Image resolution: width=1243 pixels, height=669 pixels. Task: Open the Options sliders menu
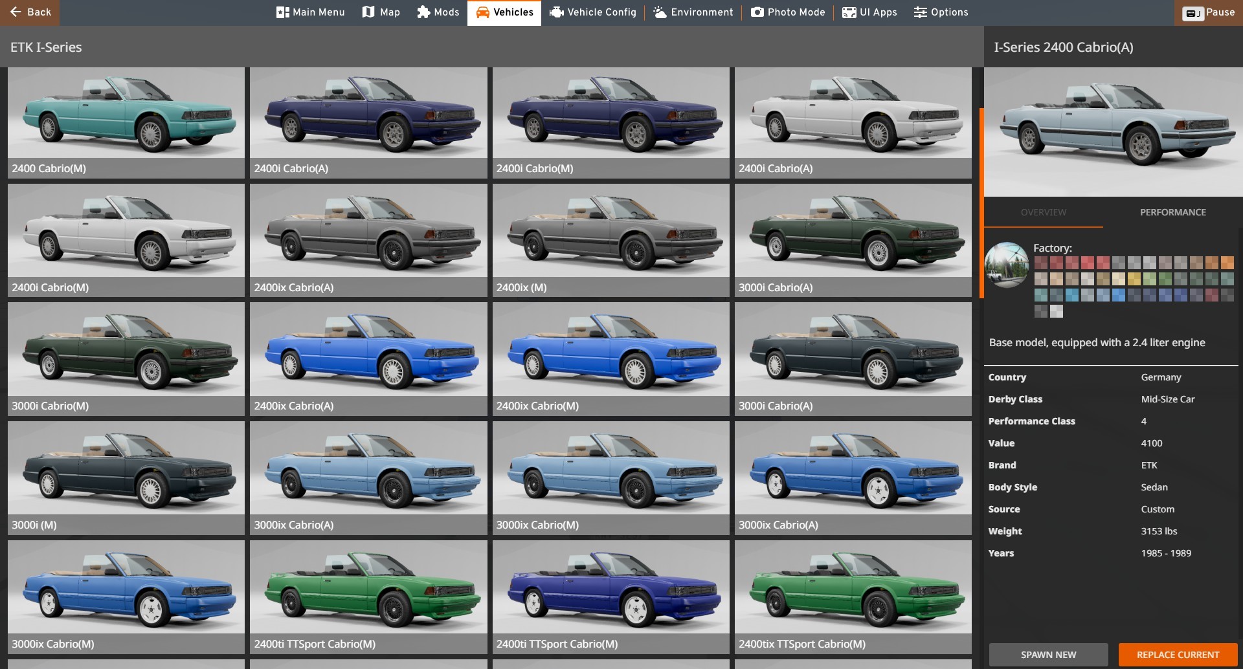coord(941,12)
